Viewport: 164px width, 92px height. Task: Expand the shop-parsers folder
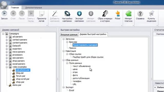click(7, 61)
